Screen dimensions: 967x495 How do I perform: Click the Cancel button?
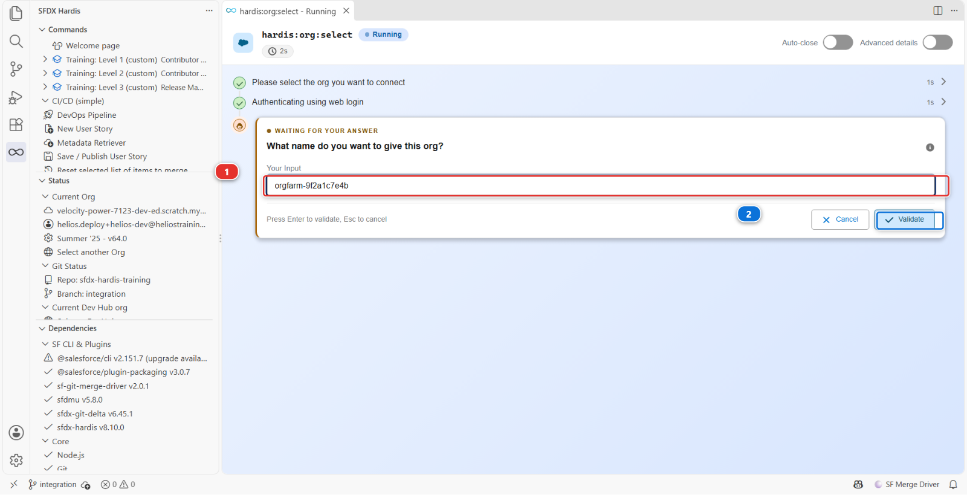pos(840,219)
